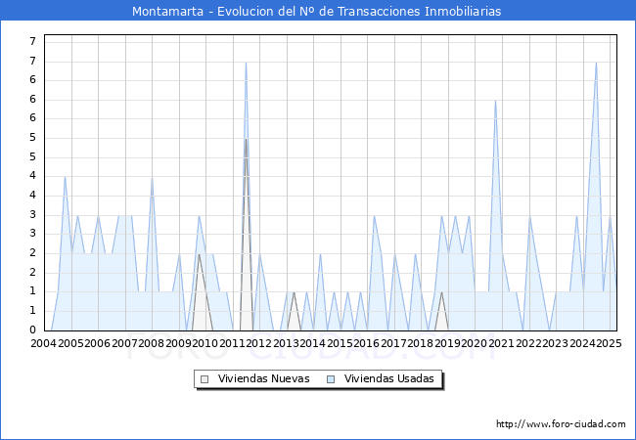Image resolution: width=636 pixels, height=440 pixels.
Task: Click the 2021 x-axis label
Action: [501, 343]
